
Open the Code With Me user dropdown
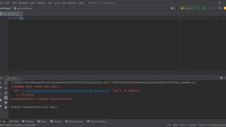173,8
